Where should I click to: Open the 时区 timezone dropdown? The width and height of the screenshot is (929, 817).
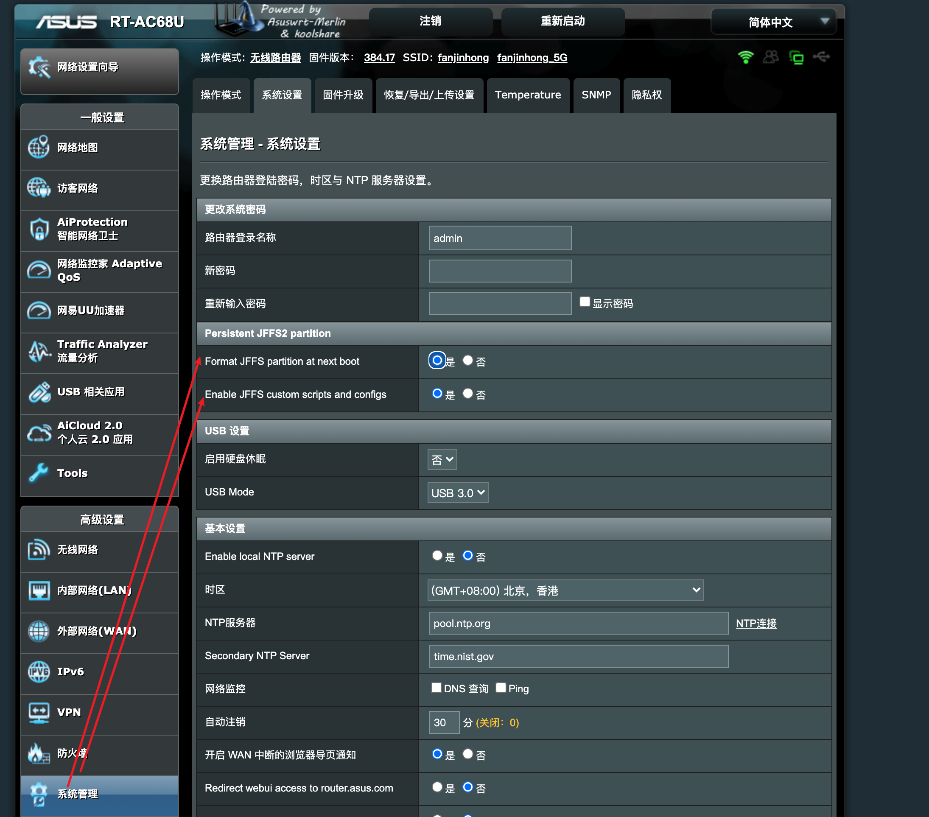click(x=565, y=590)
